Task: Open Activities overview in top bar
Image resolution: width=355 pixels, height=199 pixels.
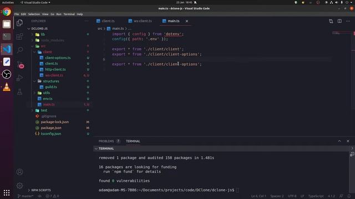Action: click(x=8, y=2)
